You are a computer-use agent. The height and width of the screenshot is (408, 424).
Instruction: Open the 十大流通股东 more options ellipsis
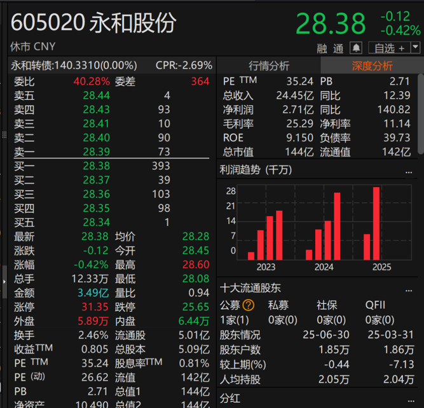click(x=409, y=289)
